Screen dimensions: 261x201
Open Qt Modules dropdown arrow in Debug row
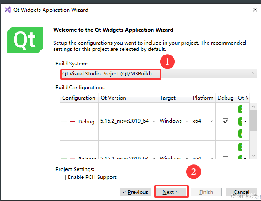point(245,121)
